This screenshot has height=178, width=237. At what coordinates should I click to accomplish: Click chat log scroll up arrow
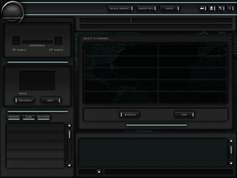tap(231, 141)
